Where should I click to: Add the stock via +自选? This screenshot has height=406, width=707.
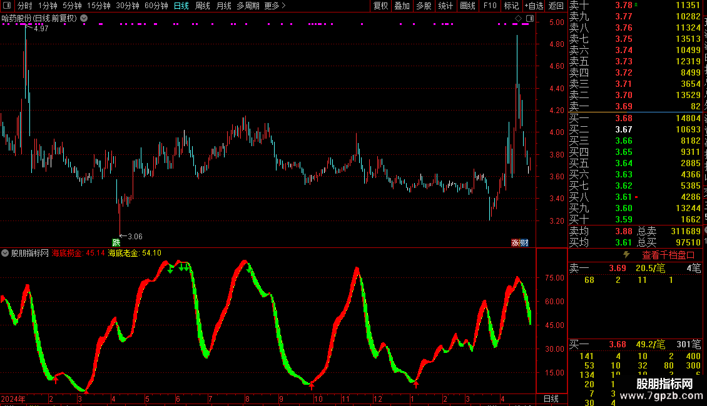point(534,6)
